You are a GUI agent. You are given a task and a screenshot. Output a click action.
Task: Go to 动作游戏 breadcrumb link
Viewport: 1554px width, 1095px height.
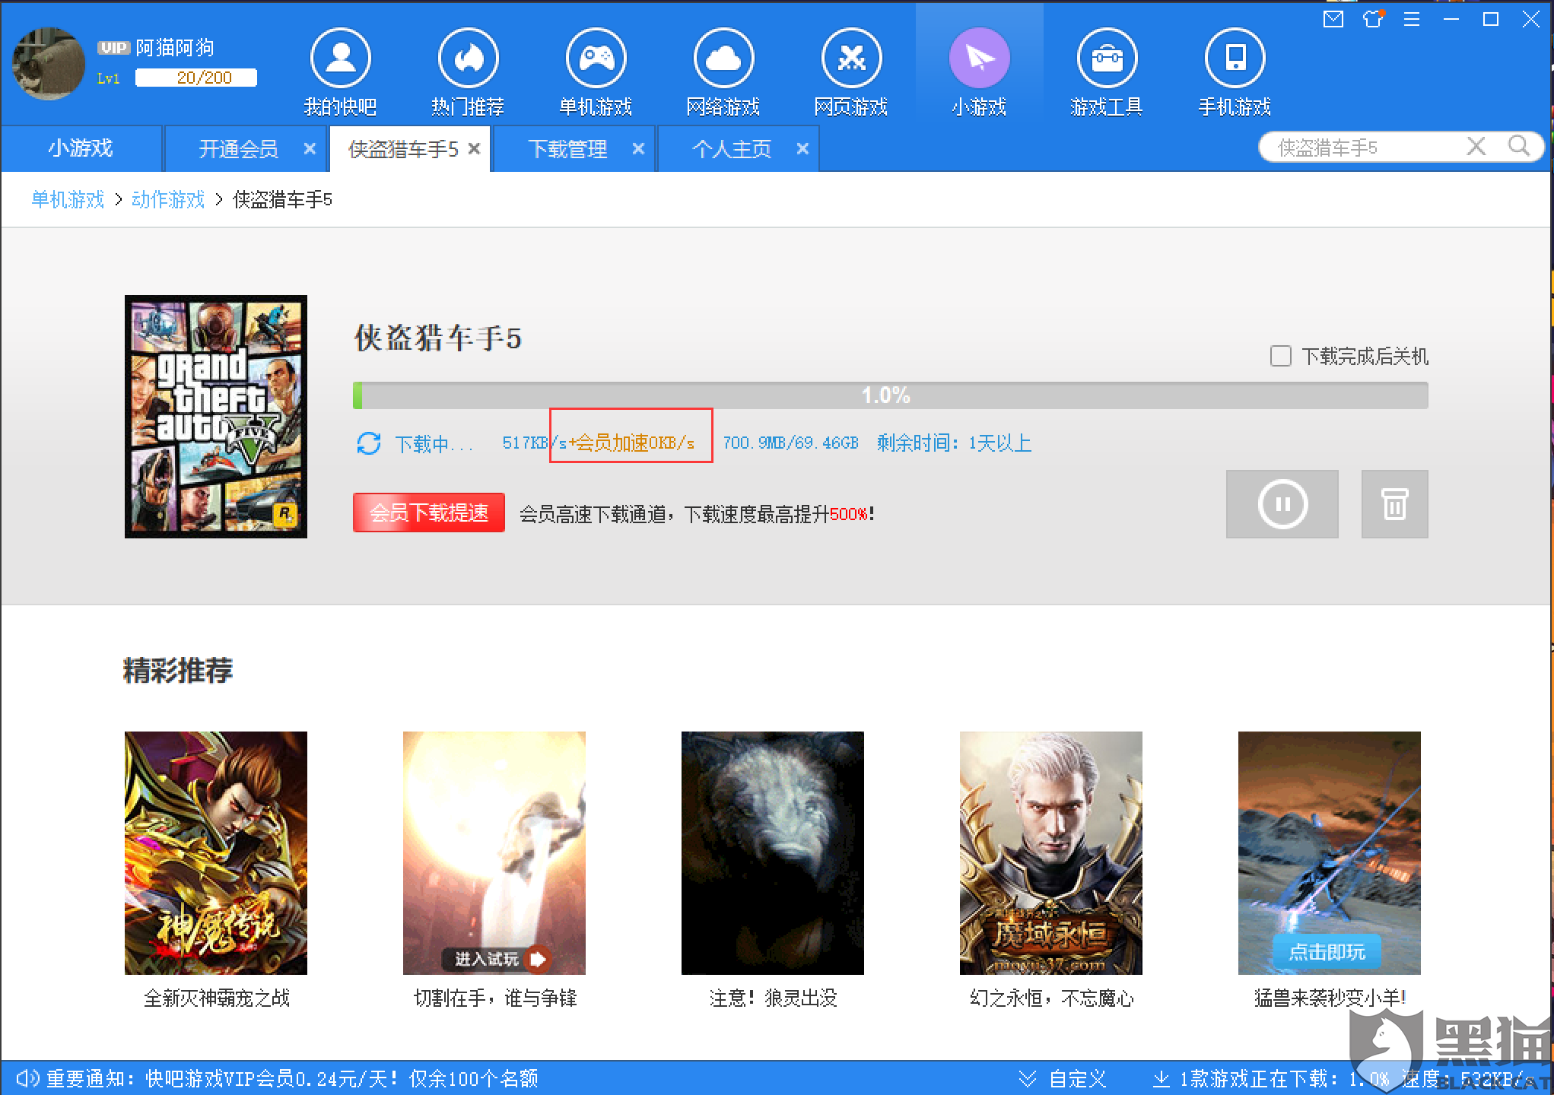tap(168, 200)
